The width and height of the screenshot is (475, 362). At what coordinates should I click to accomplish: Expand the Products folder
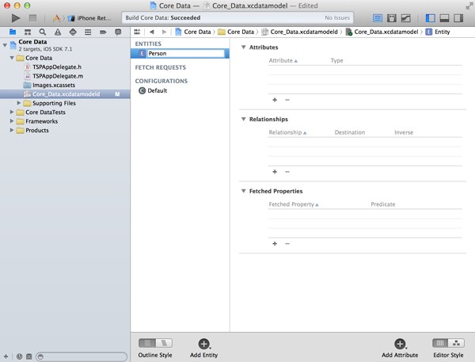pyautogui.click(x=12, y=131)
